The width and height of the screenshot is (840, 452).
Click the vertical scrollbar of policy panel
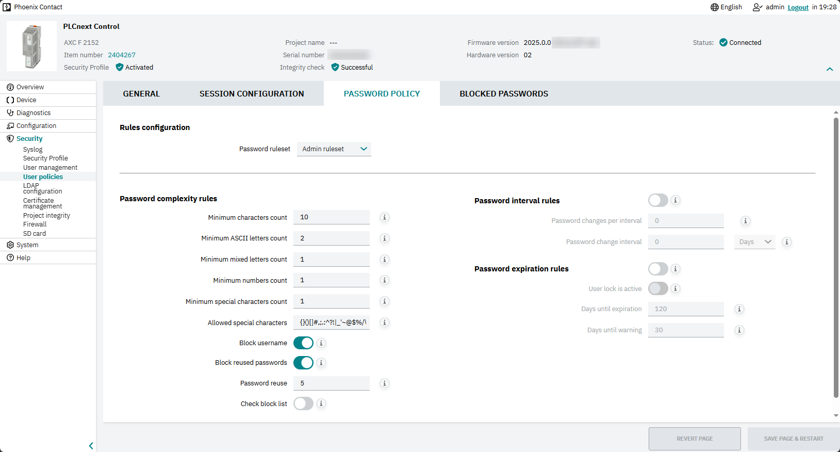(x=836, y=257)
